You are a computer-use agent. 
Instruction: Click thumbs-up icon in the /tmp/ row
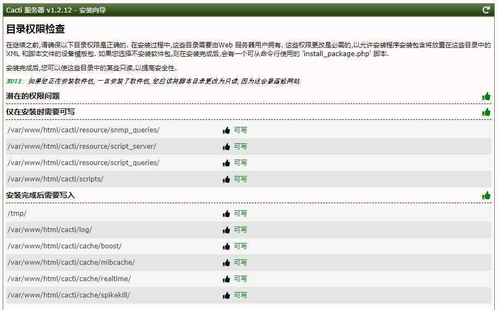pos(226,214)
